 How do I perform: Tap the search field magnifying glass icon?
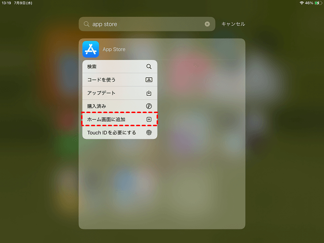click(x=86, y=24)
